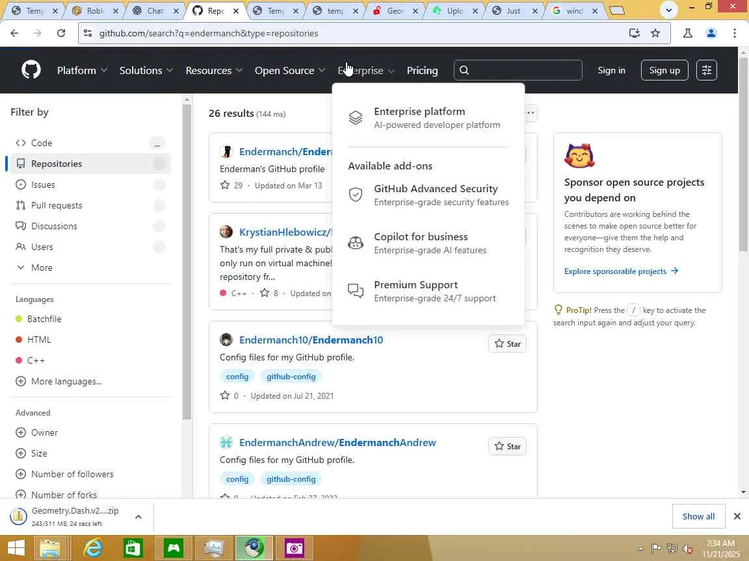Open the Chrome tab search dropdown
The width and height of the screenshot is (749, 561).
click(x=668, y=10)
